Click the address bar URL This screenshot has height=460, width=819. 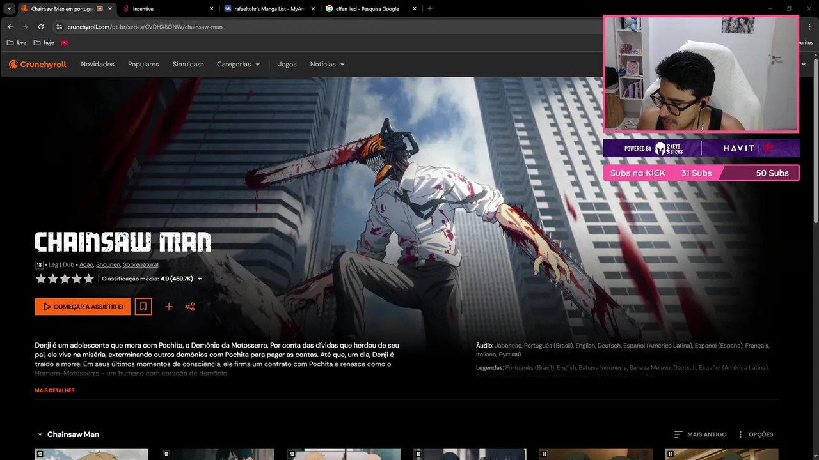tap(145, 27)
